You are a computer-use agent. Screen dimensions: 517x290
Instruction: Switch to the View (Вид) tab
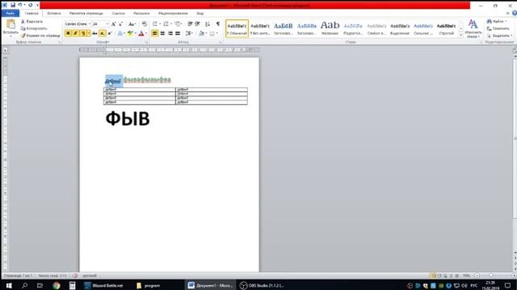(200, 13)
